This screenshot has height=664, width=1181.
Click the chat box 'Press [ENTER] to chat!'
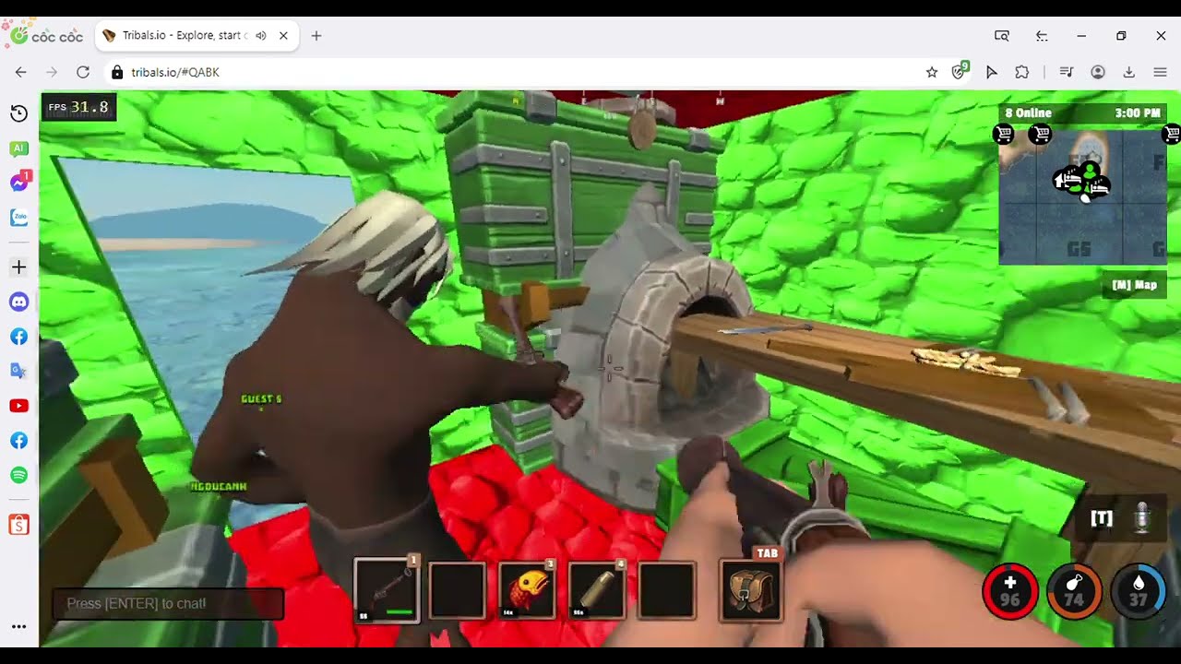point(168,604)
